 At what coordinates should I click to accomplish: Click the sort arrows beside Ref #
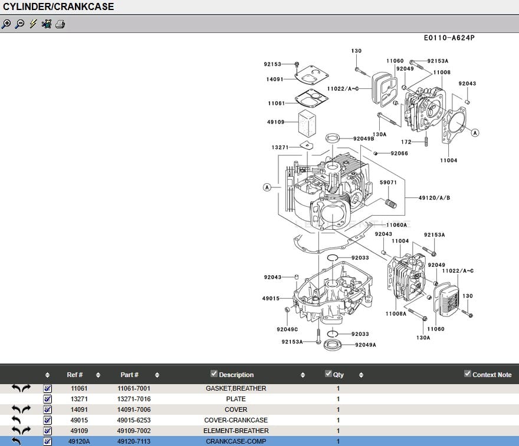point(98,375)
